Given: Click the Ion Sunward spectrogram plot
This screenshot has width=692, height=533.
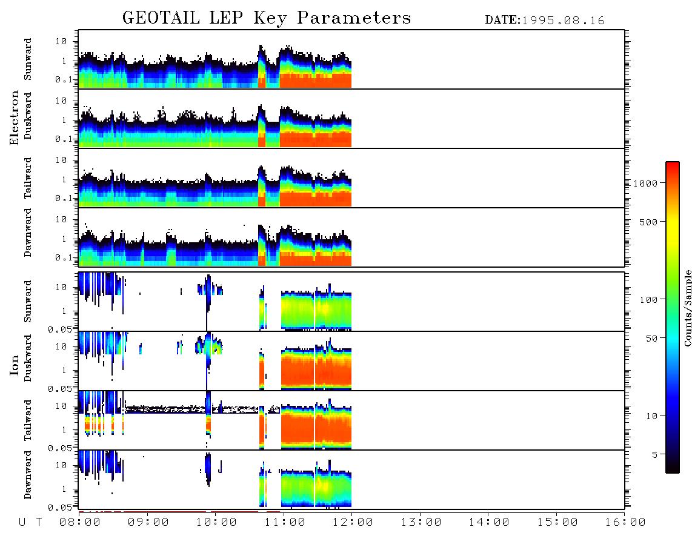Looking at the screenshot, I should tap(351, 302).
